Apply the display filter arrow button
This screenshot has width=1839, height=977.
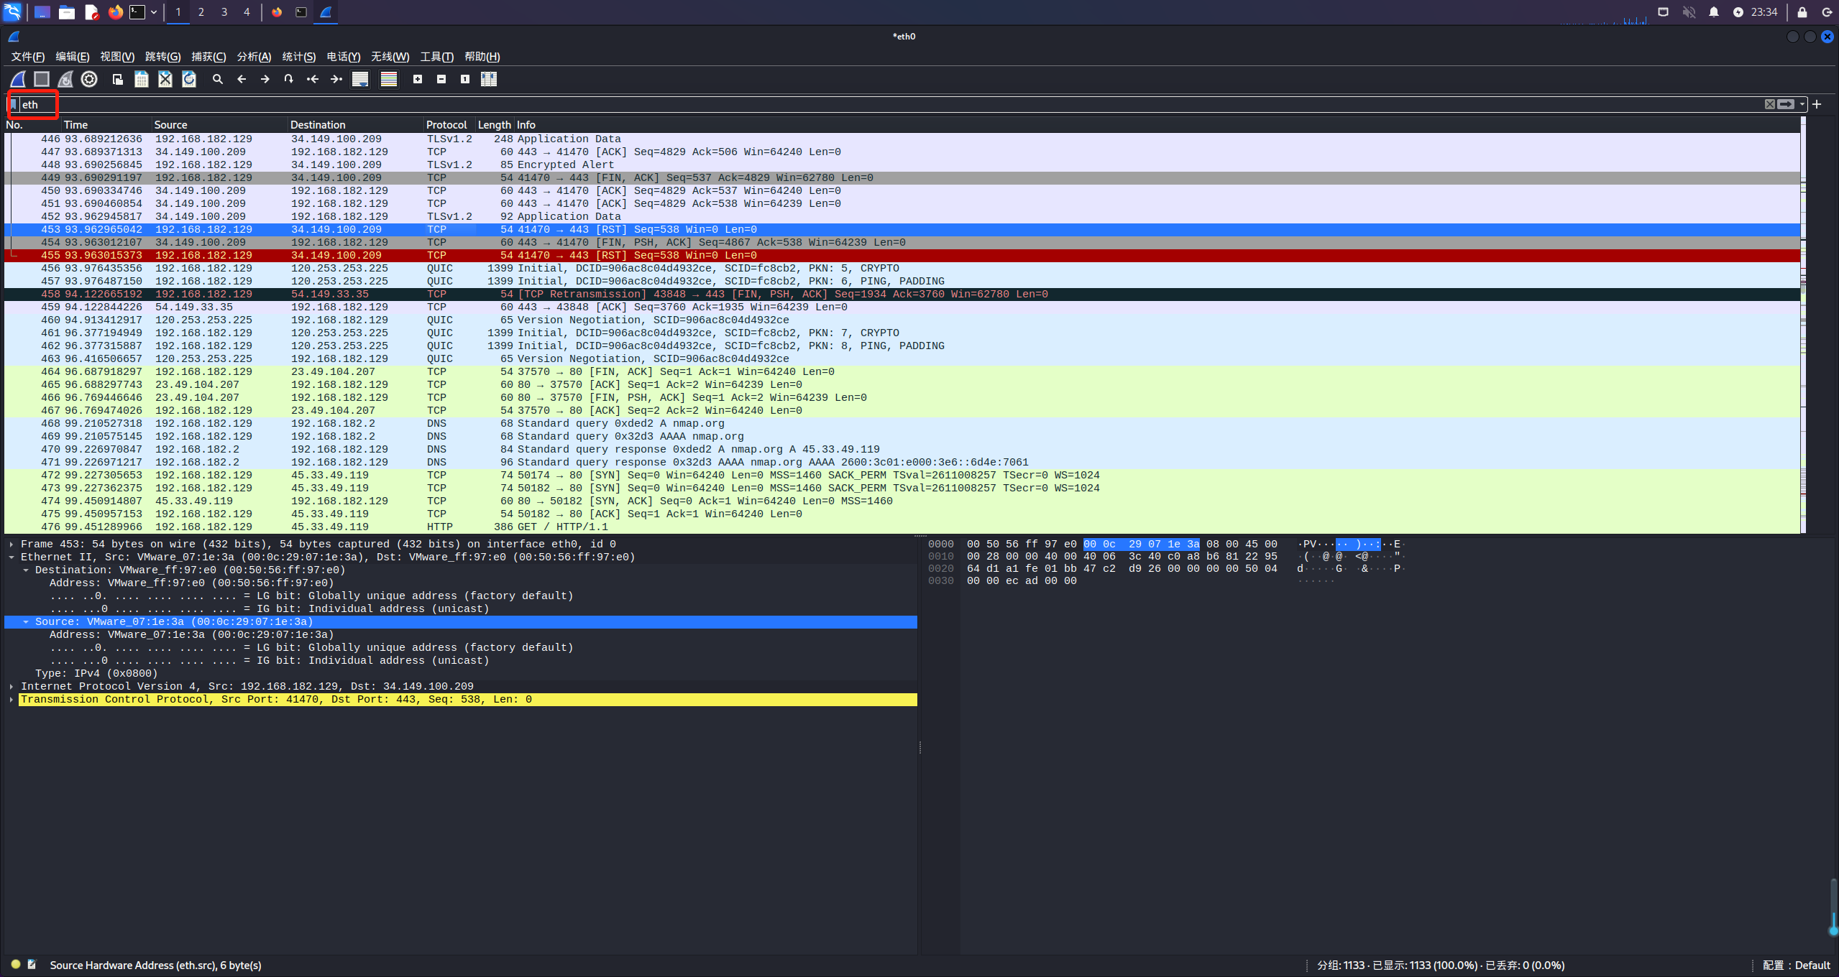(x=1787, y=105)
